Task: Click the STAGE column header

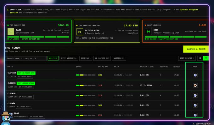Action: [x=79, y=67]
